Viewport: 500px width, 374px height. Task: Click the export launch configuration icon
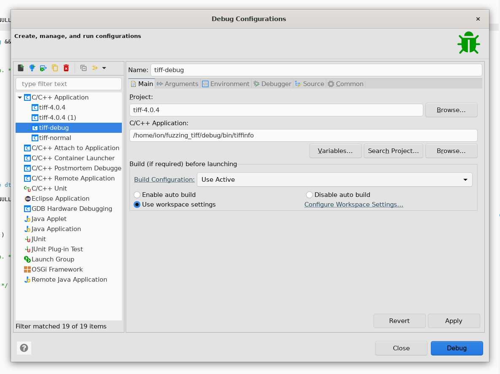pos(43,68)
